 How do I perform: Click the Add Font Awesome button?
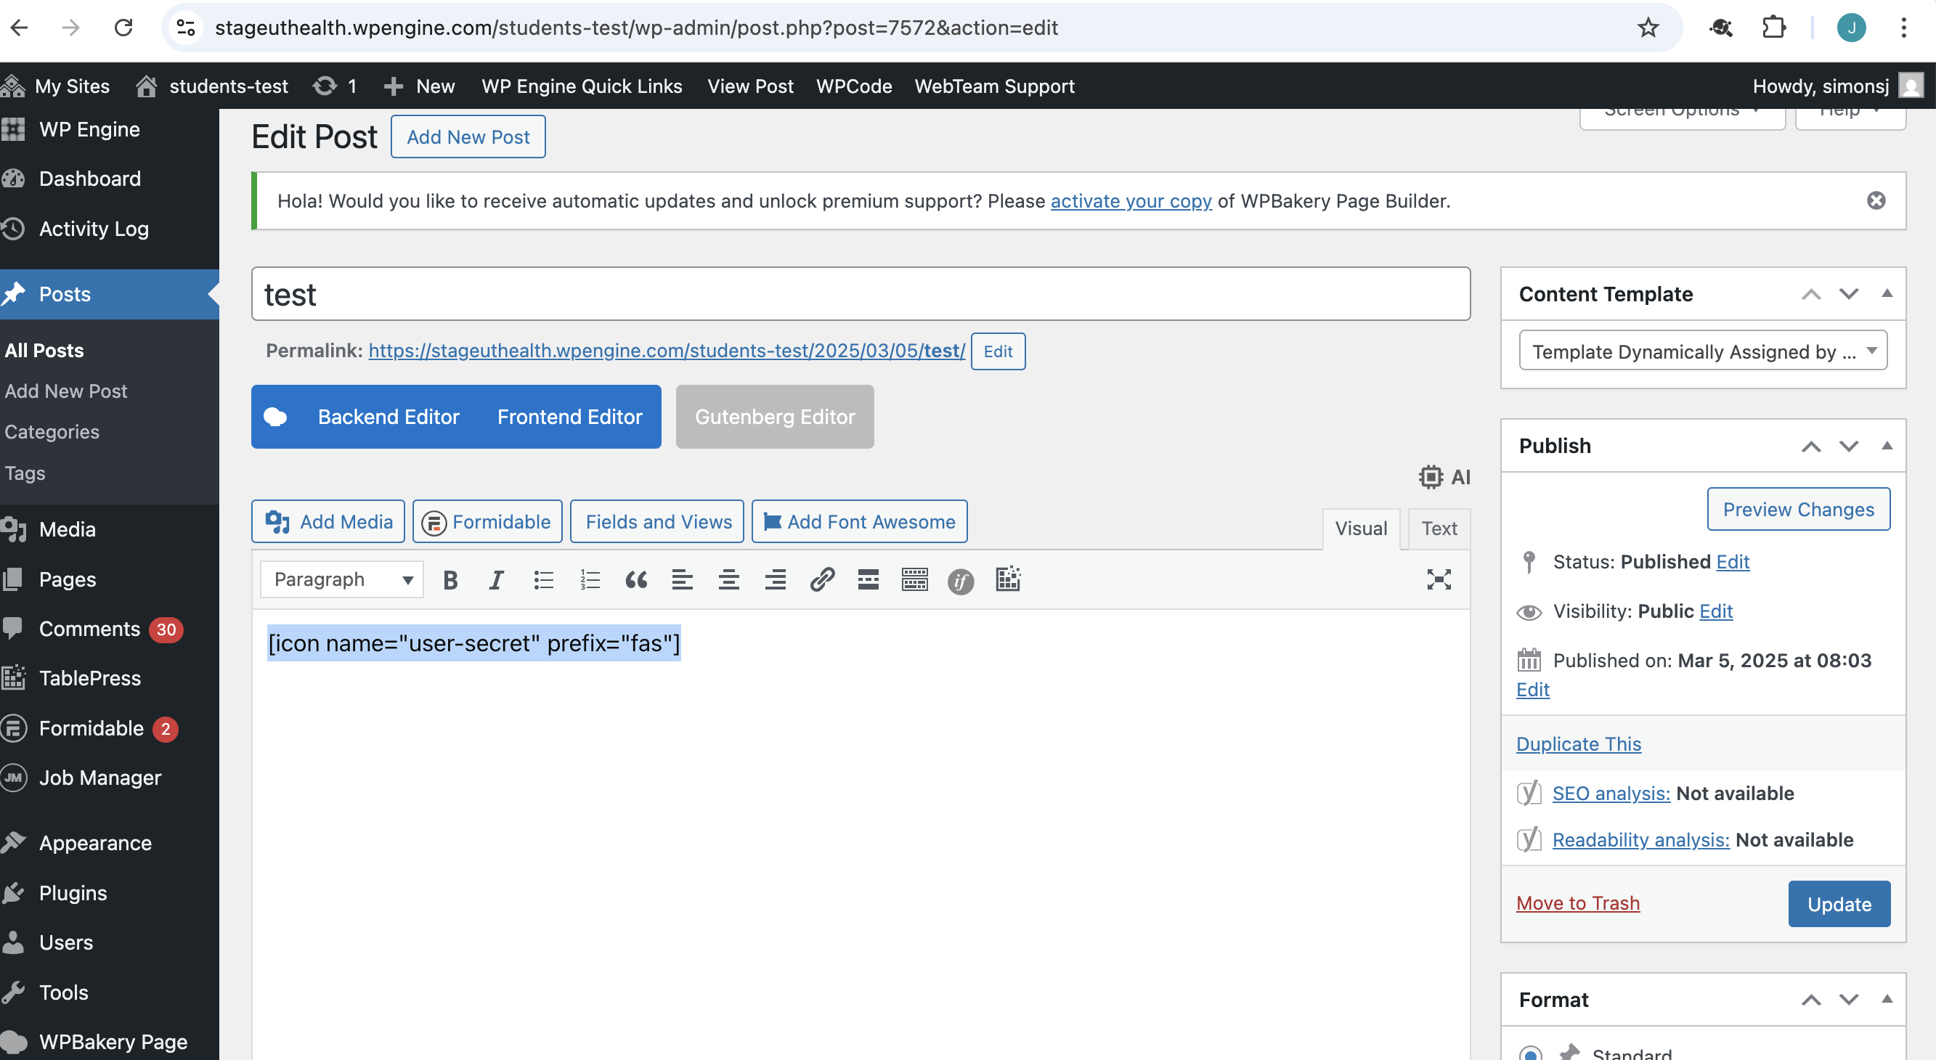click(x=859, y=521)
